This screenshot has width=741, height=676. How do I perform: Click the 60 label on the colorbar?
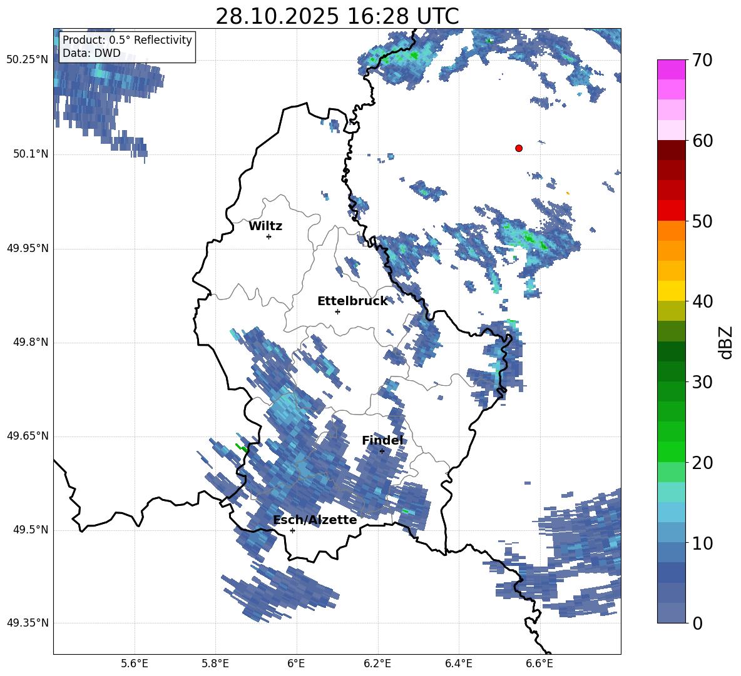tap(702, 141)
